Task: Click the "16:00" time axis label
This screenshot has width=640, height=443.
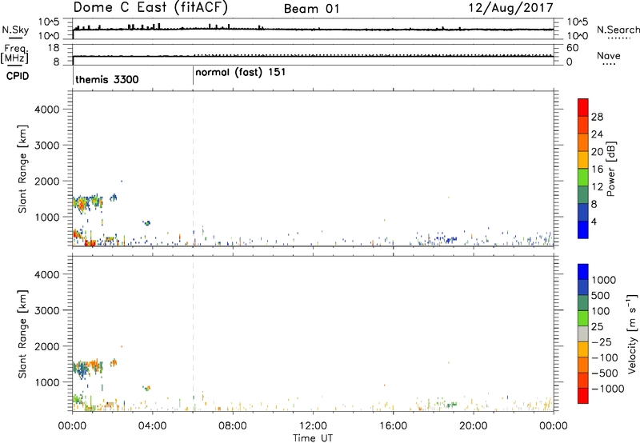Action: (393, 426)
